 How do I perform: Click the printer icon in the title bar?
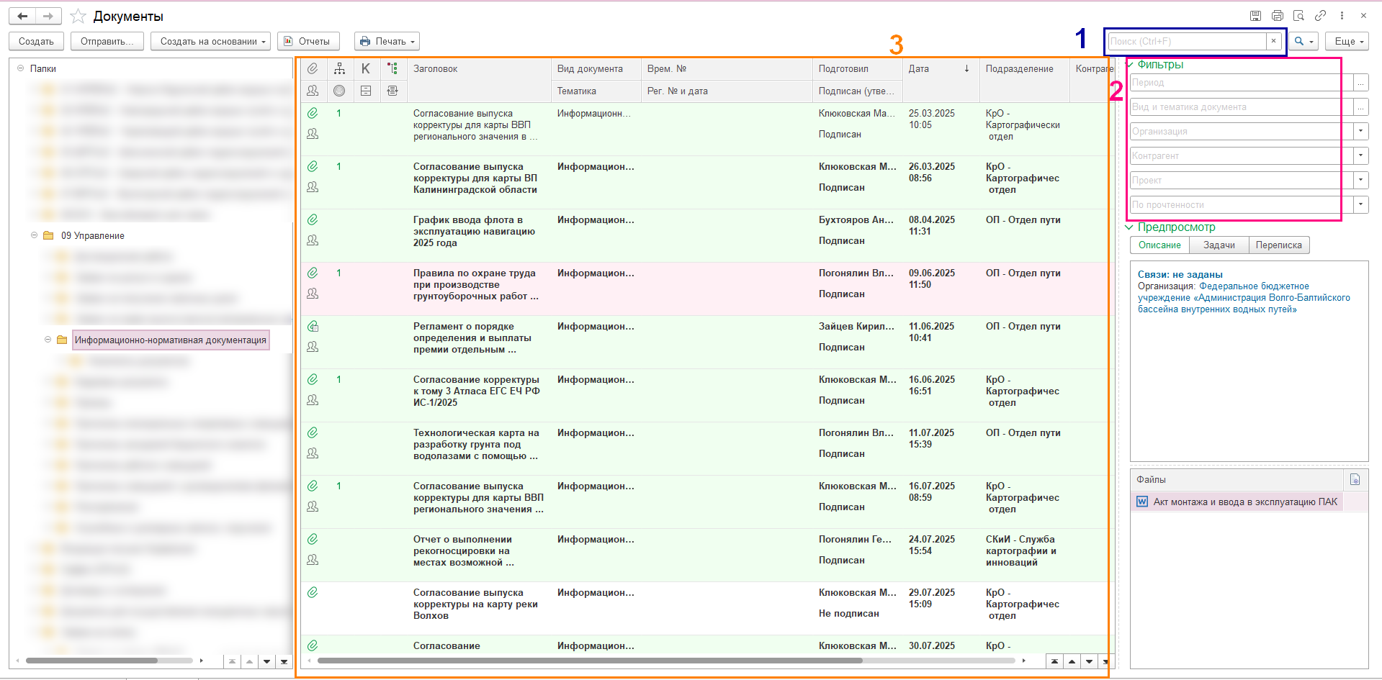pyautogui.click(x=1277, y=16)
